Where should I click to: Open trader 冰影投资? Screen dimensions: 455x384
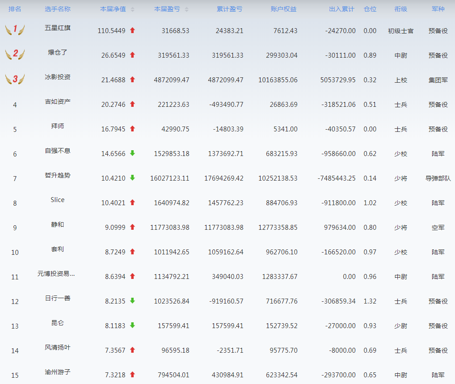pos(58,77)
